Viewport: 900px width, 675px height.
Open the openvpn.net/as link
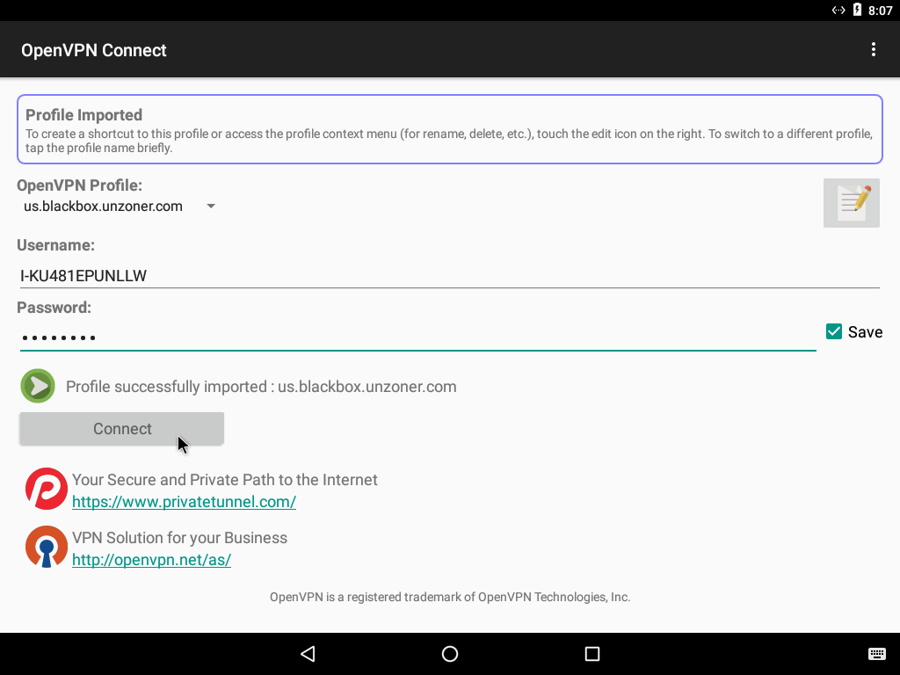(x=151, y=560)
